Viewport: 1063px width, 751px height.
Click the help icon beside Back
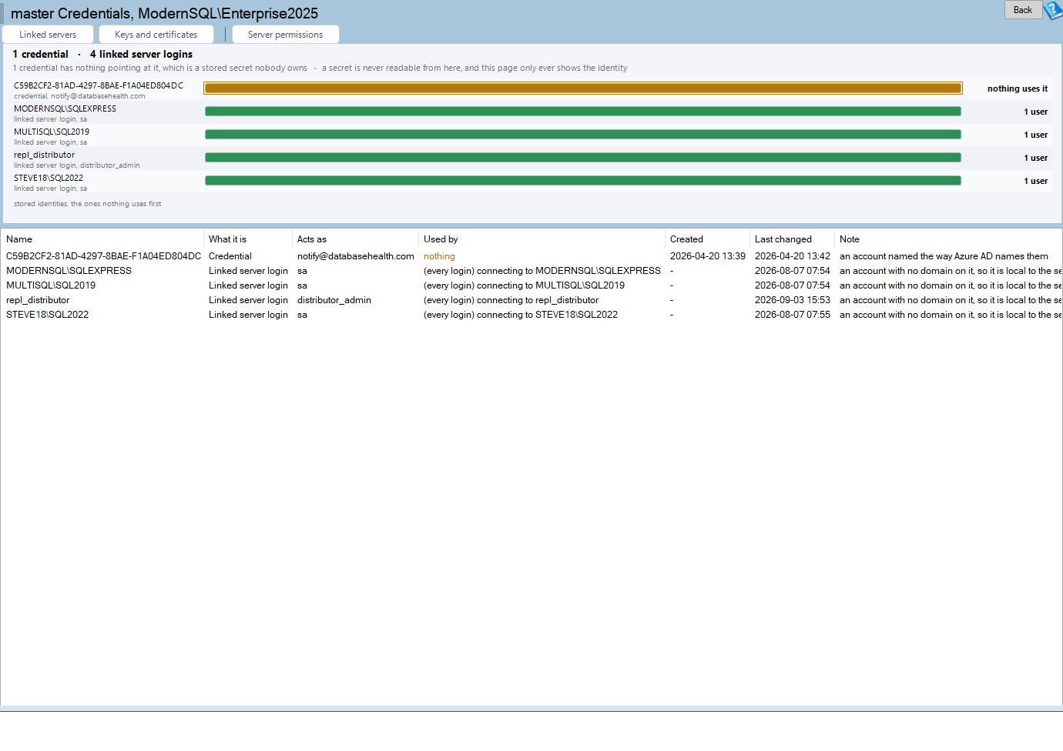click(1053, 10)
